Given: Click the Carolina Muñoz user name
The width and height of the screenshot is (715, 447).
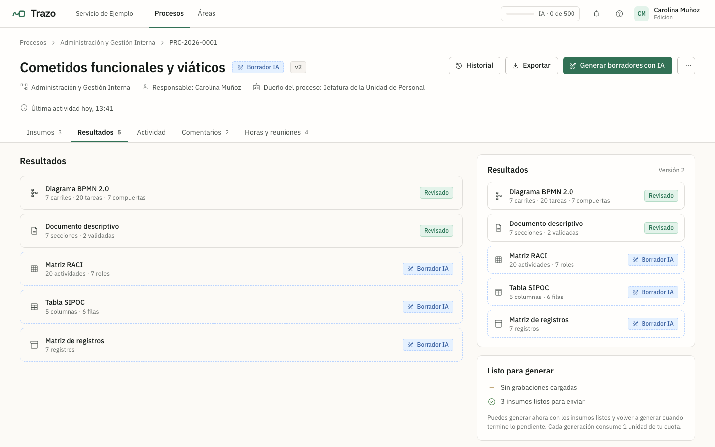Looking at the screenshot, I should click(x=677, y=10).
